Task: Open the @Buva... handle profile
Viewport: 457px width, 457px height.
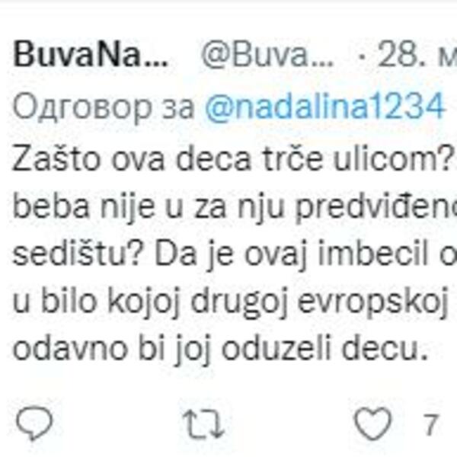Action: coord(267,55)
